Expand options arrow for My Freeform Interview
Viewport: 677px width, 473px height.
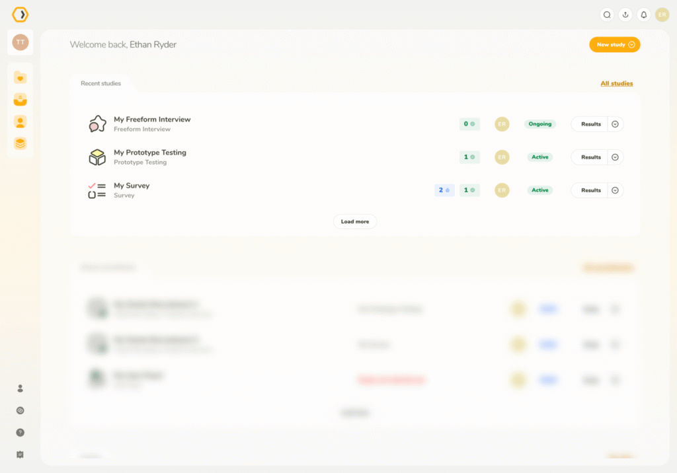tap(615, 124)
